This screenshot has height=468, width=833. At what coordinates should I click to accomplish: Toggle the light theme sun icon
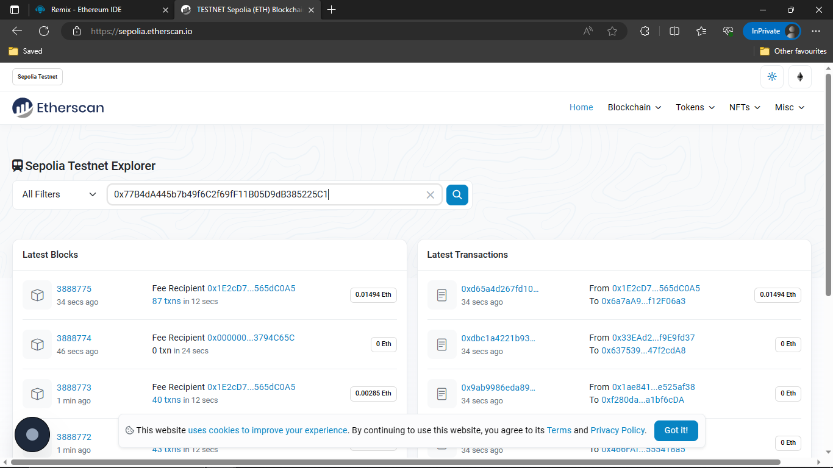point(772,77)
